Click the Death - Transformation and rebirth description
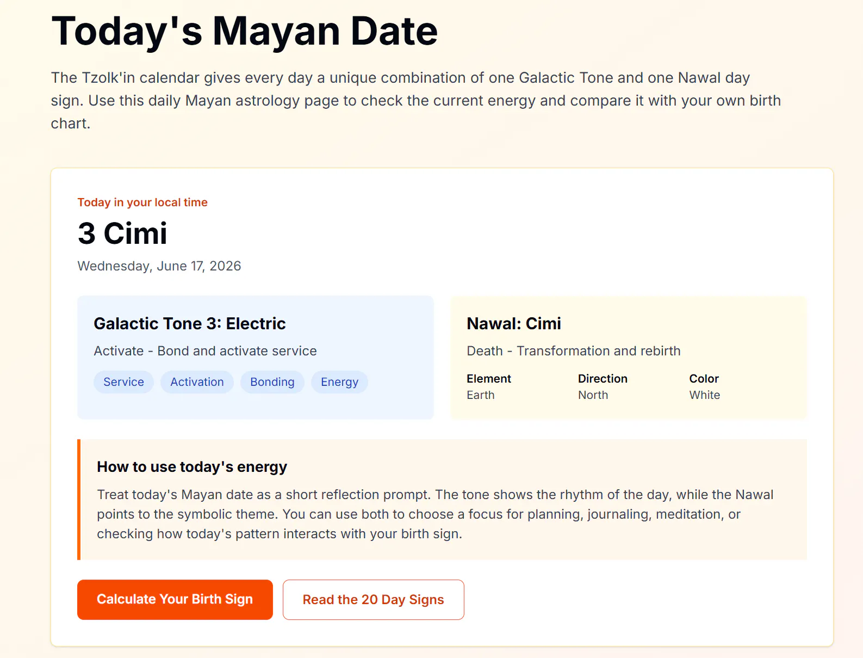 click(x=574, y=351)
